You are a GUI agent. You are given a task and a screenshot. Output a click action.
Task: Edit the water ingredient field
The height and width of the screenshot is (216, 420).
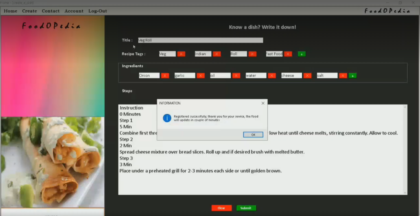256,76
